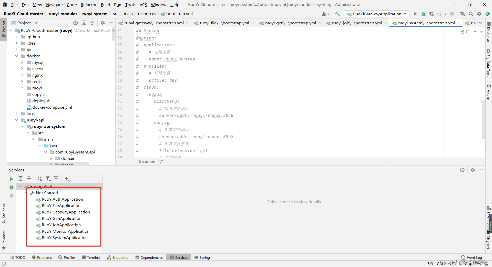The width and height of the screenshot is (492, 267).
Task: Collapse the ruoyi-api module
Action: [x=16, y=120]
